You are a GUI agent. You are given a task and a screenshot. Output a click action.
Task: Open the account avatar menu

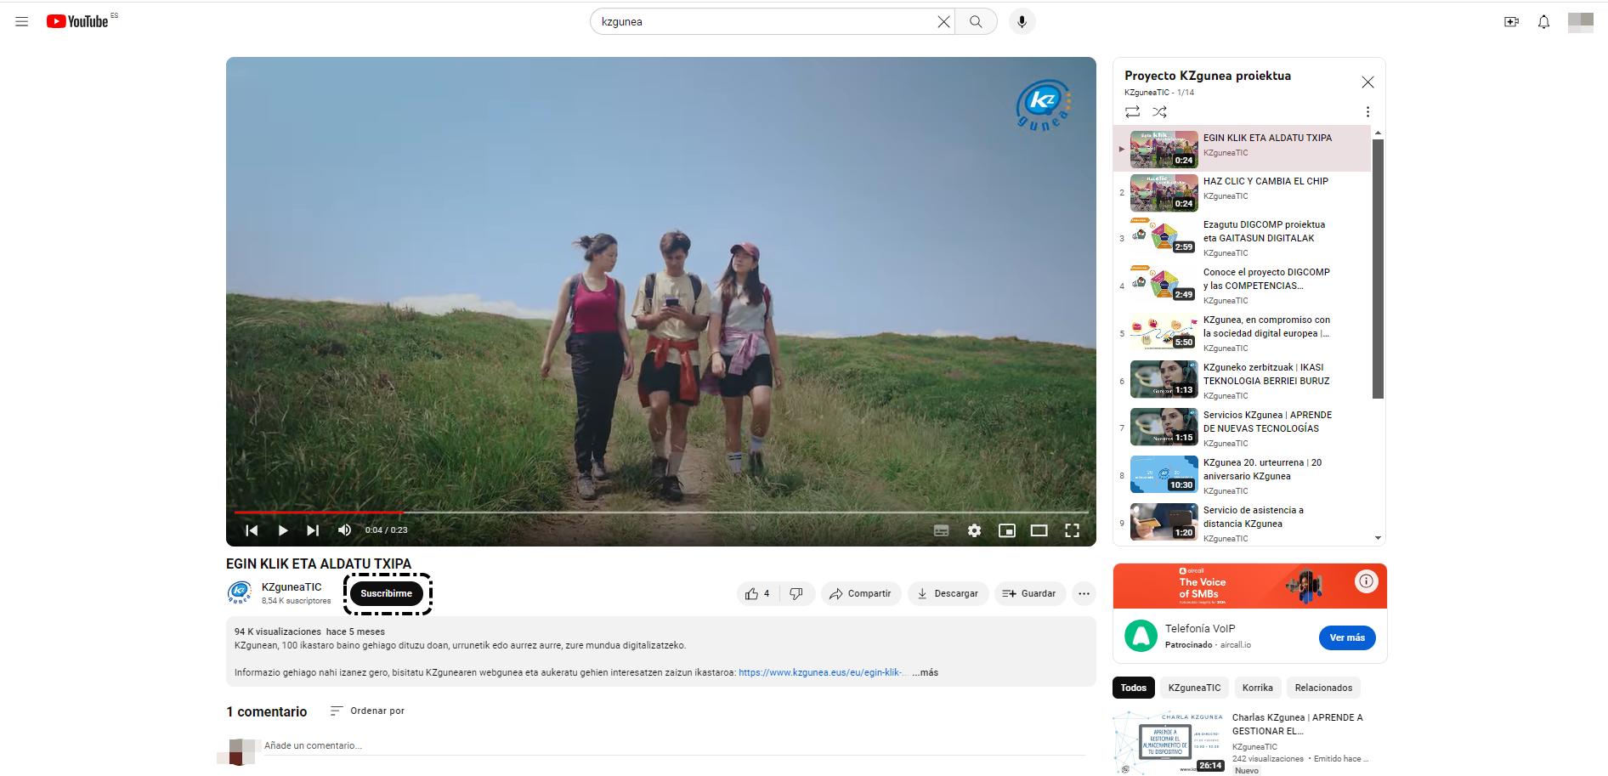(x=1581, y=22)
